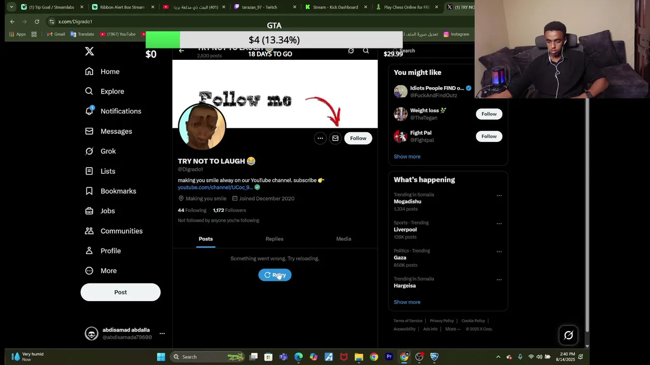Go back with the profile header arrow

click(181, 51)
